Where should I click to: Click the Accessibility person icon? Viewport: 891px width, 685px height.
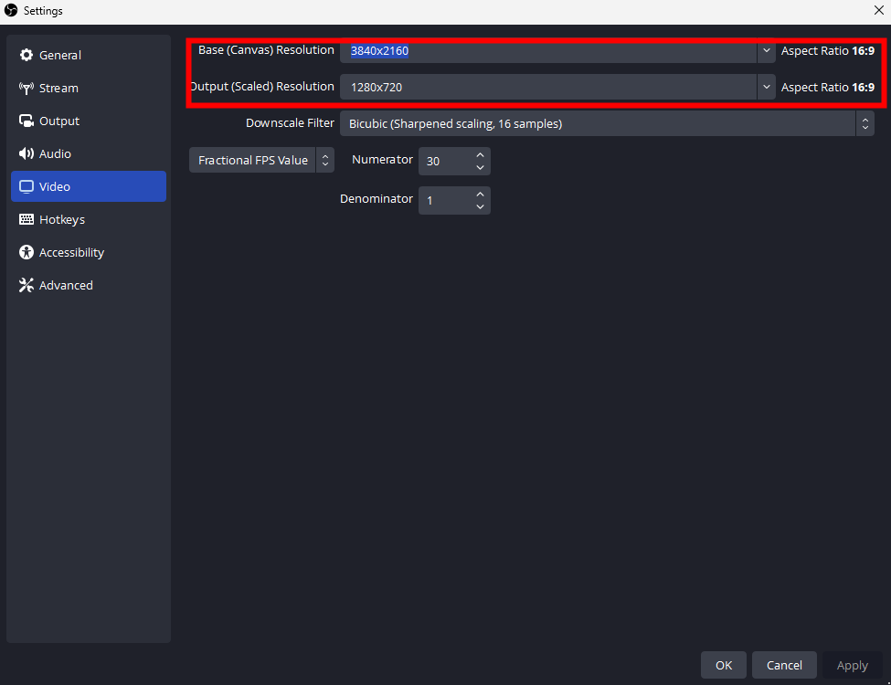coord(27,253)
